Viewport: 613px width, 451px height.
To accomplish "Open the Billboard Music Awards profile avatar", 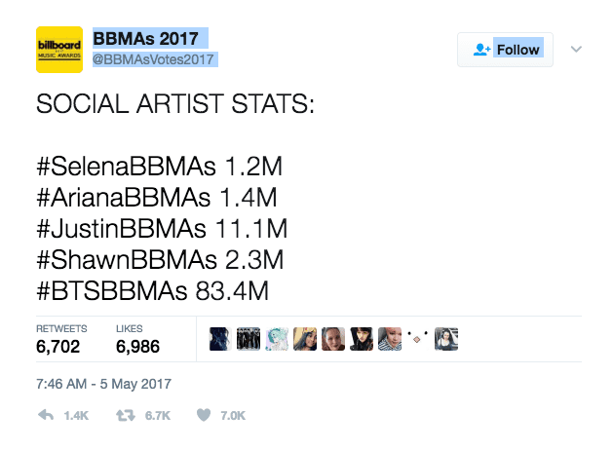I will pos(59,50).
